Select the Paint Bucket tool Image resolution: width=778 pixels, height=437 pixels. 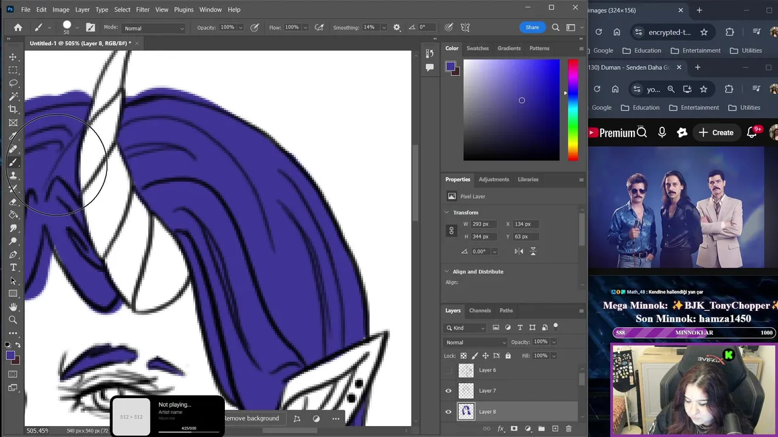click(13, 215)
